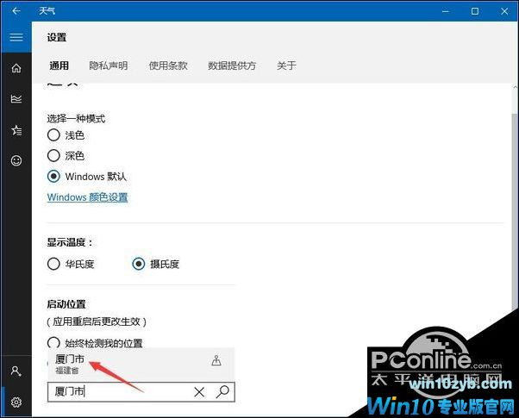Viewport: 519px width, 418px height.
Task: Switch to the 隐私声明 tab
Action: click(x=109, y=66)
